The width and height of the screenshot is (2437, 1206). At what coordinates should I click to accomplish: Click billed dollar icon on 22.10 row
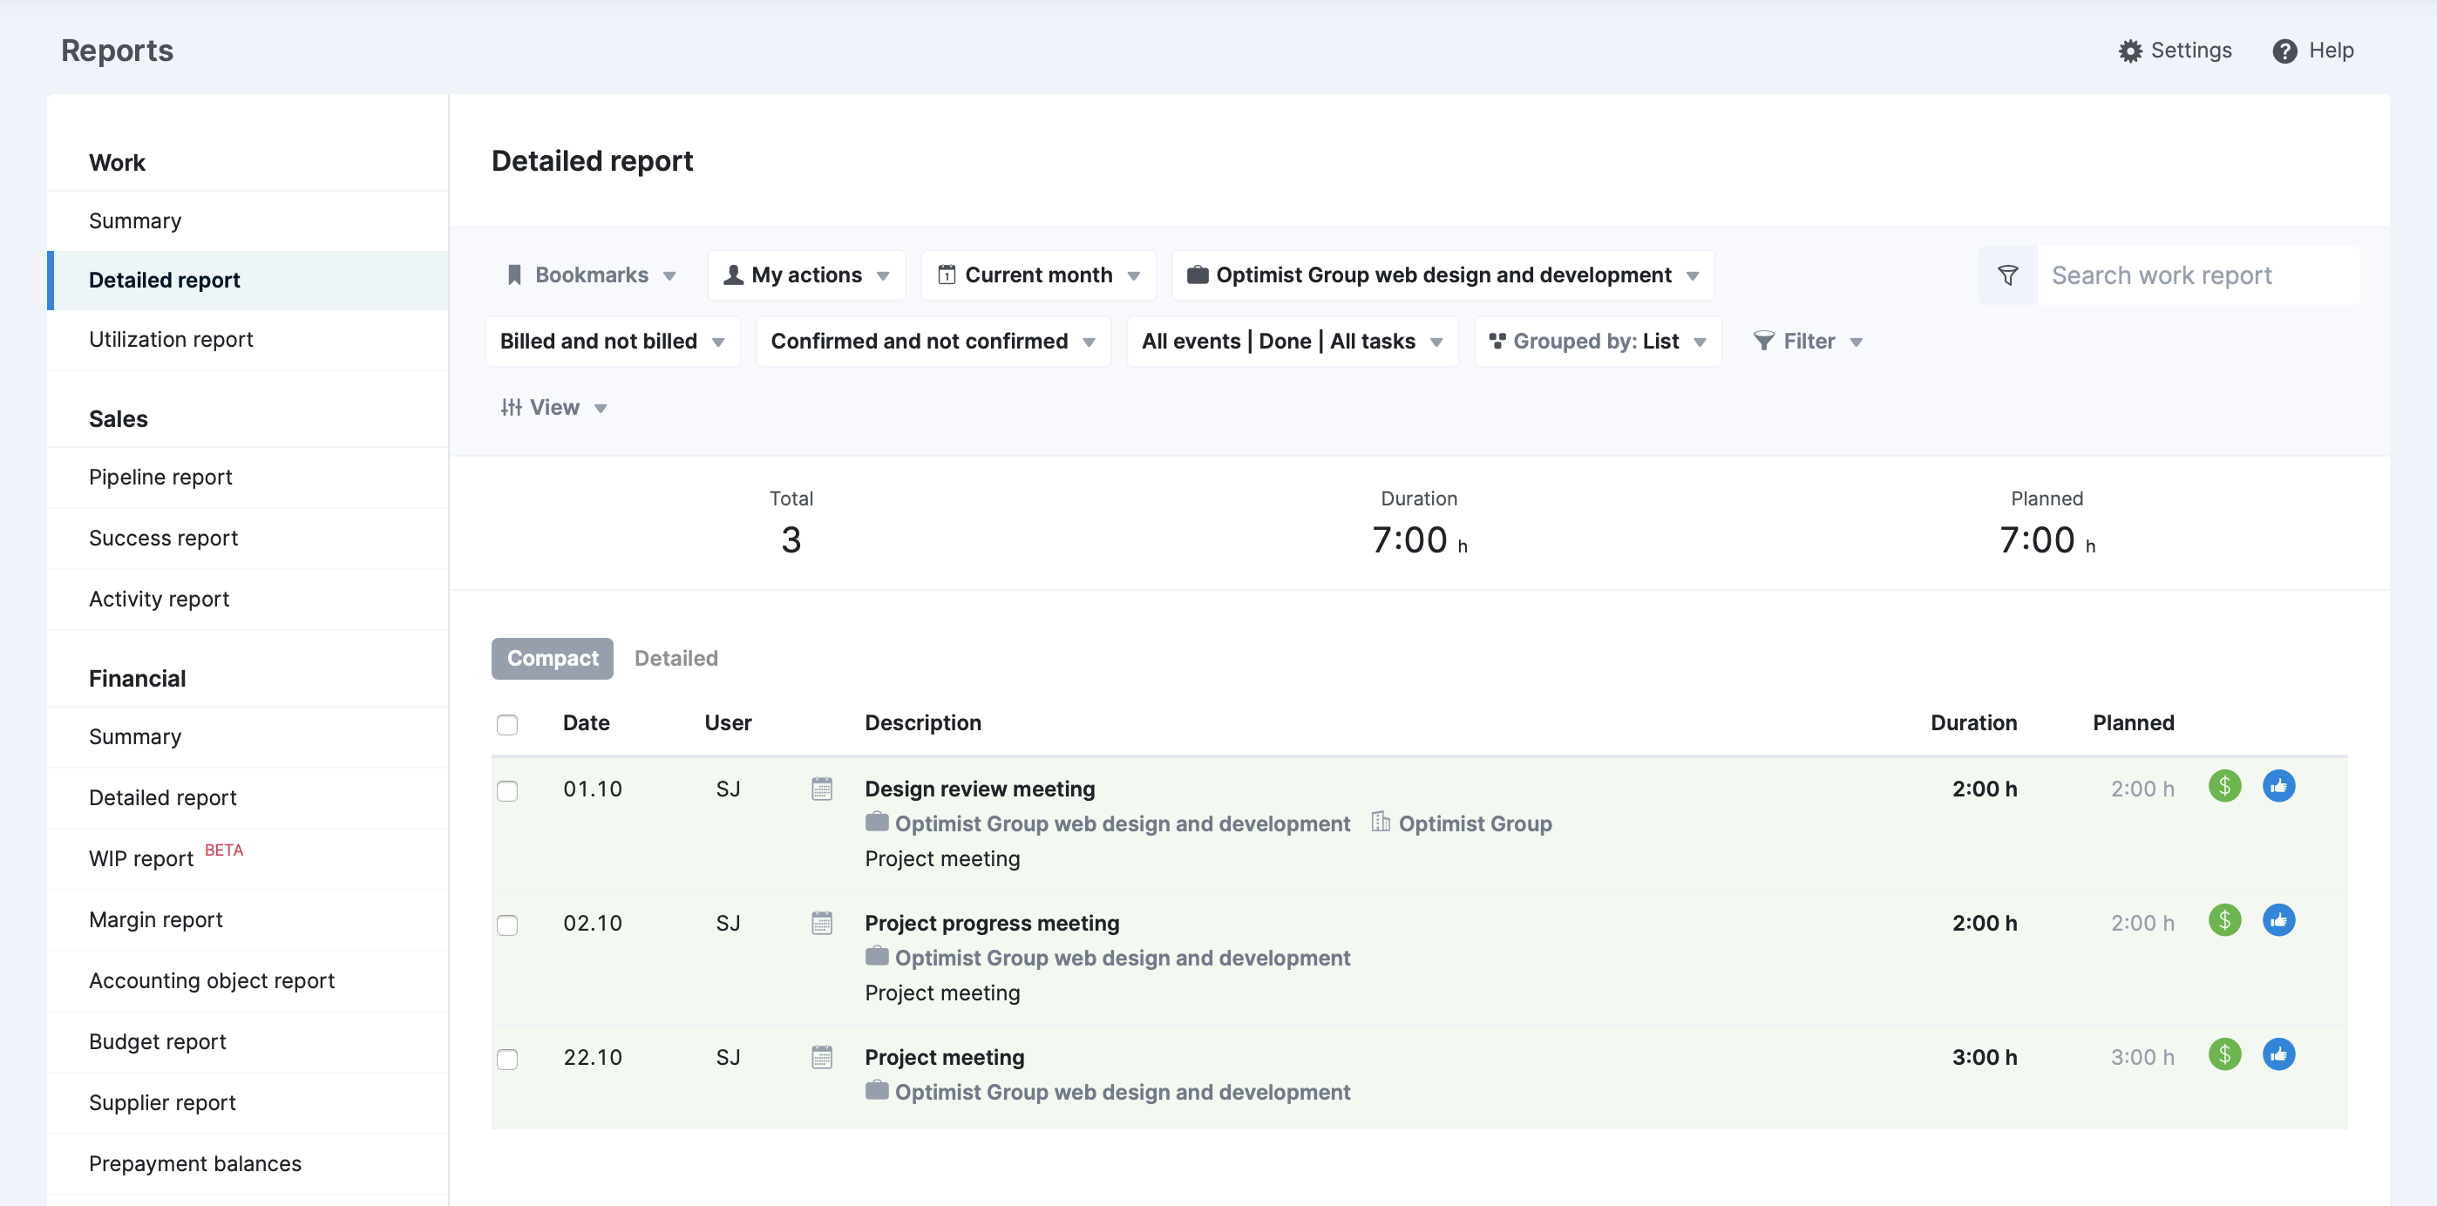(x=2224, y=1054)
